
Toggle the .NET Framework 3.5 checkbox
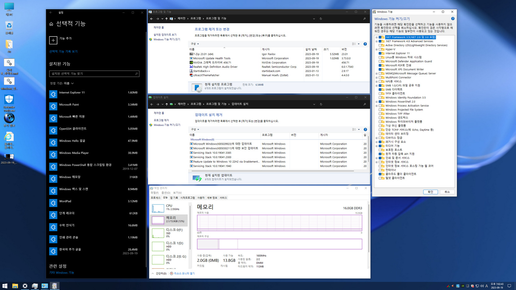380,37
